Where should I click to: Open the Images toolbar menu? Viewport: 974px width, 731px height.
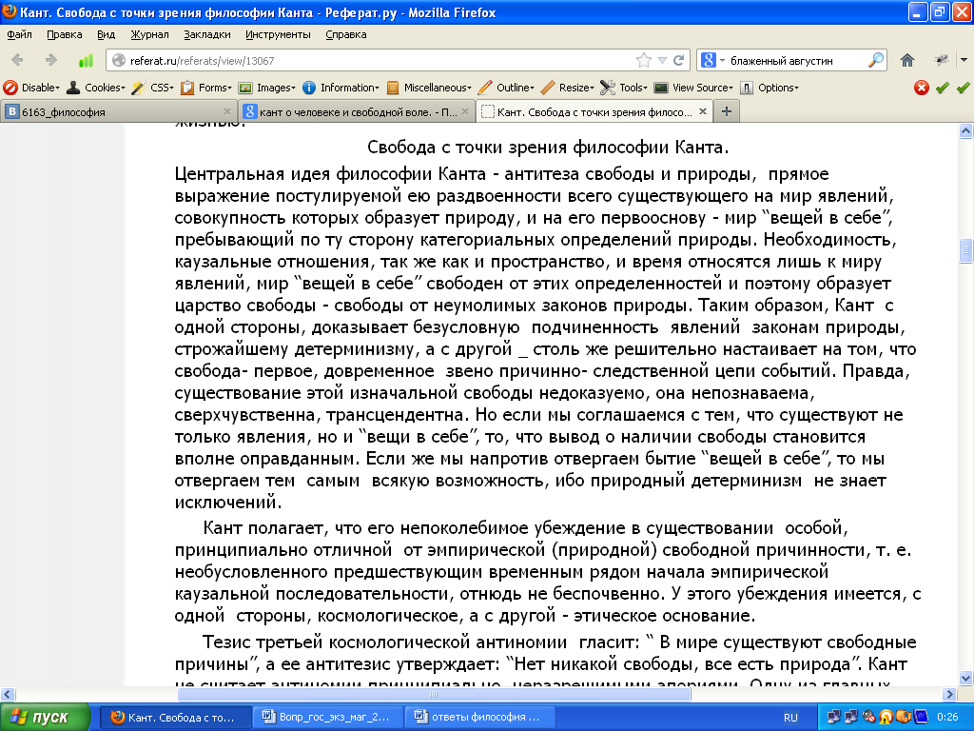point(267,88)
